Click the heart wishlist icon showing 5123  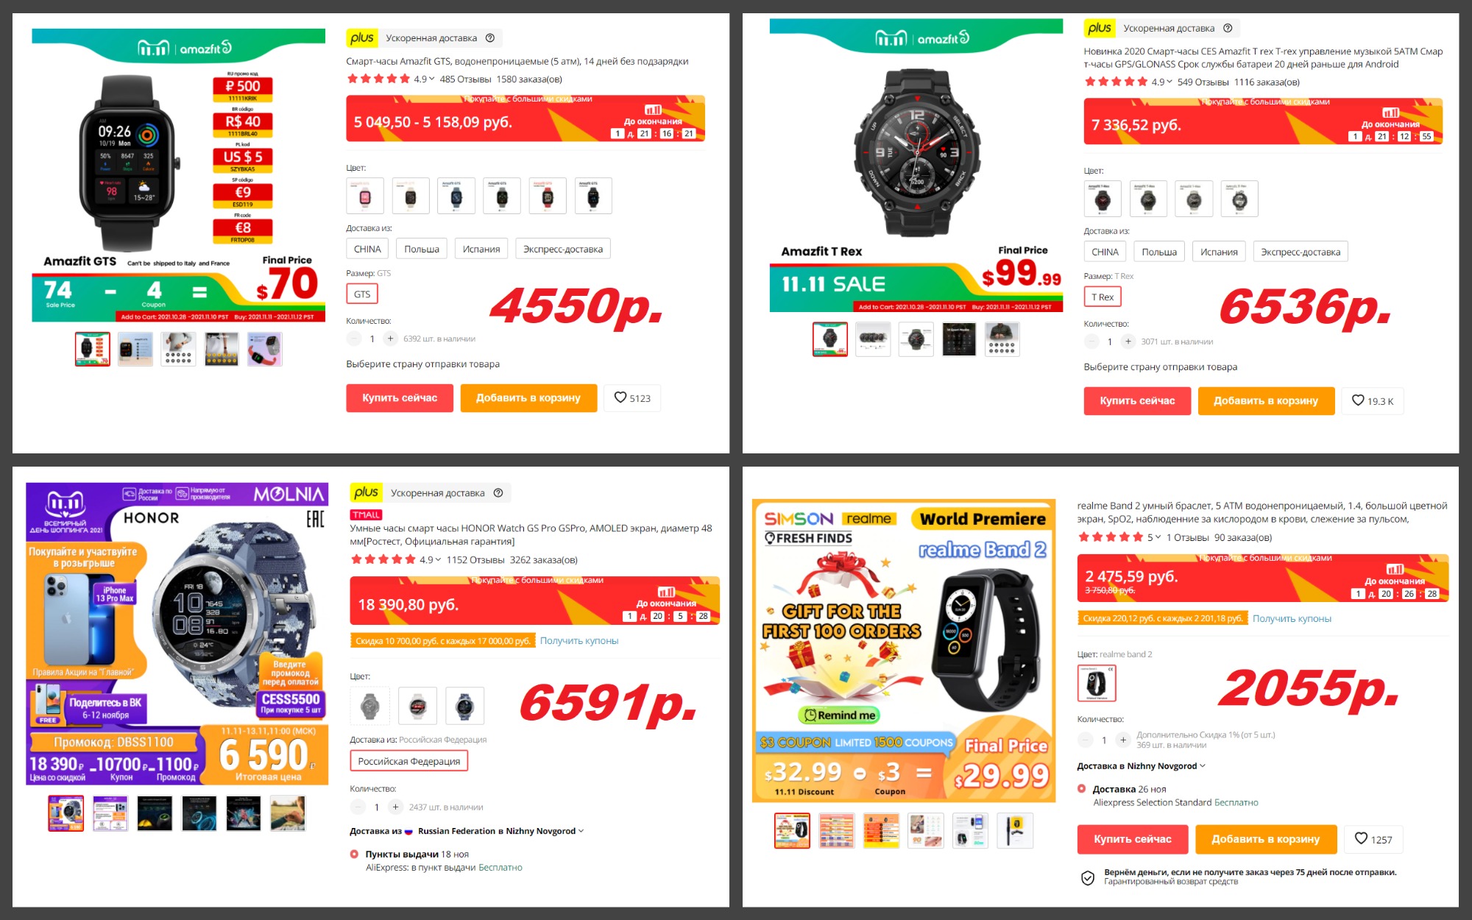pyautogui.click(x=620, y=397)
